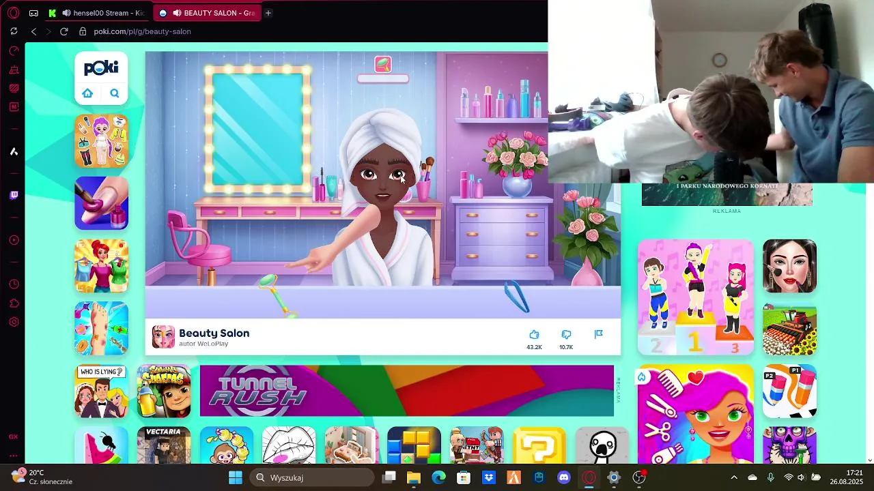The image size is (874, 491).
Task: Pick the tweezers tool in game
Action: click(x=517, y=297)
